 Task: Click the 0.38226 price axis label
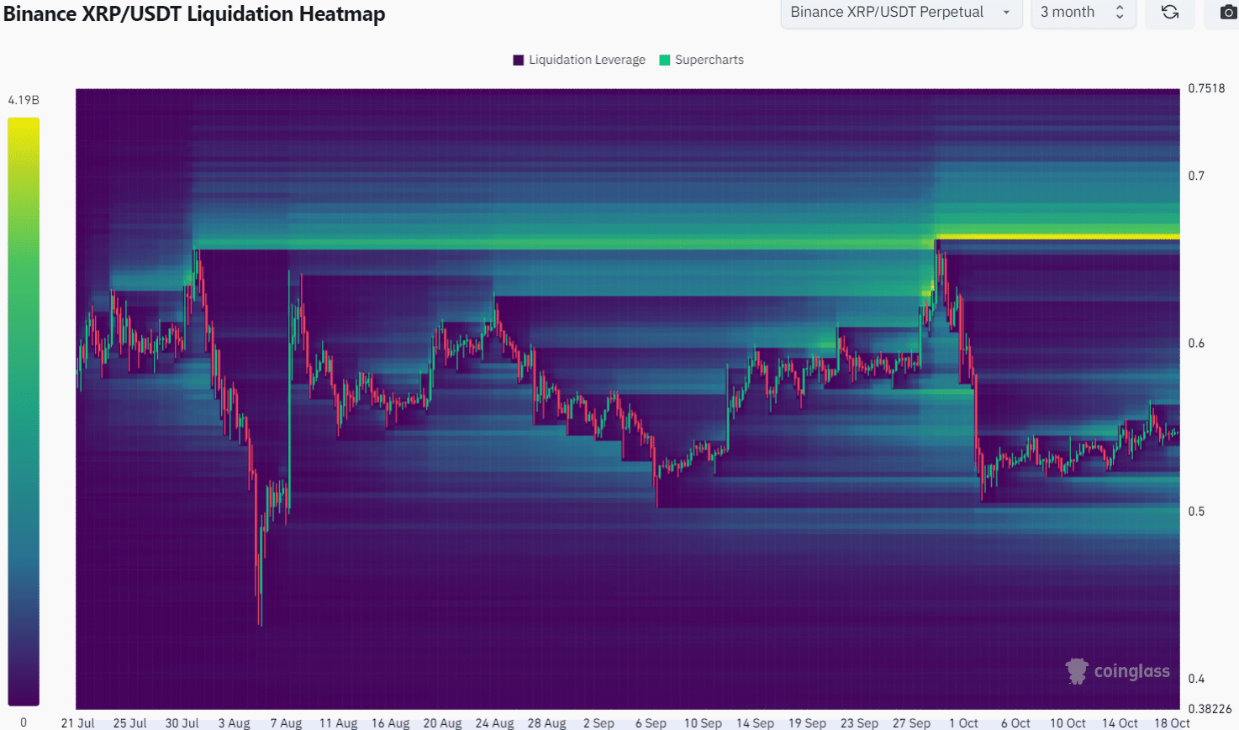pos(1210,708)
